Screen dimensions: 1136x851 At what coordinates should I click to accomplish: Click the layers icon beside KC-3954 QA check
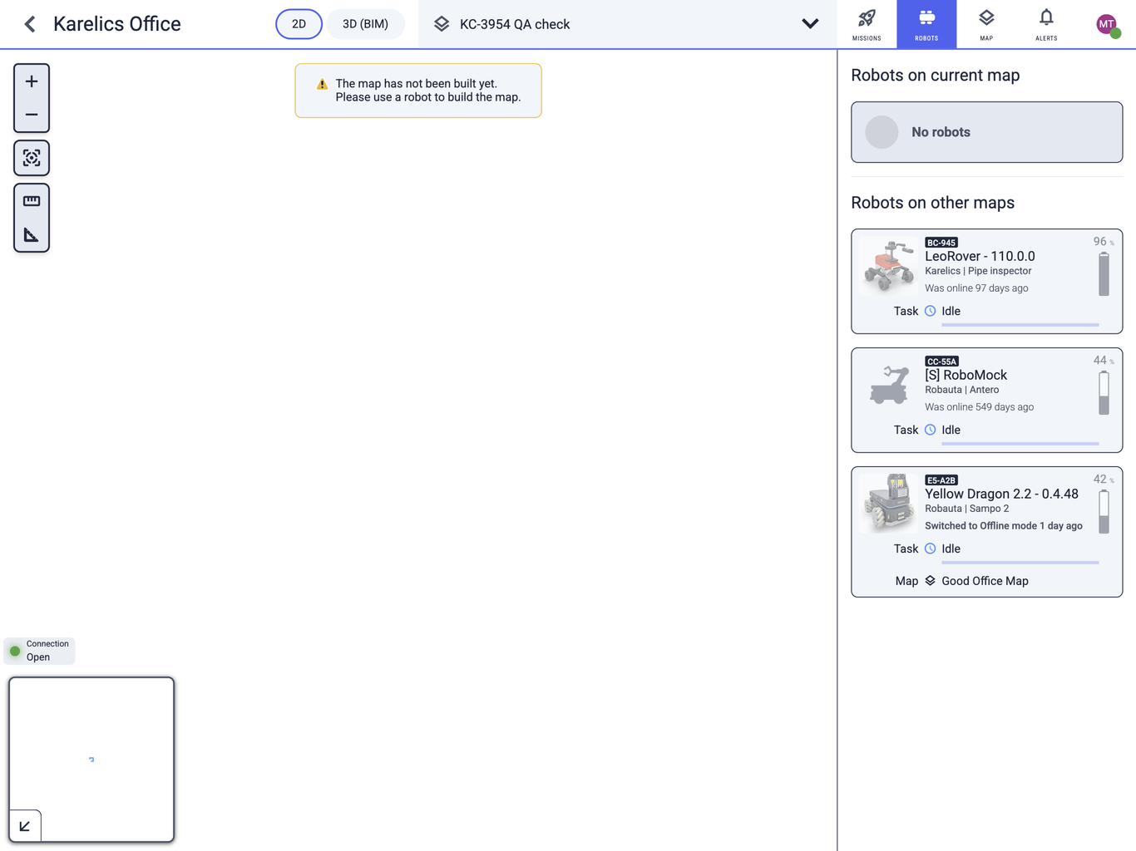tap(442, 24)
